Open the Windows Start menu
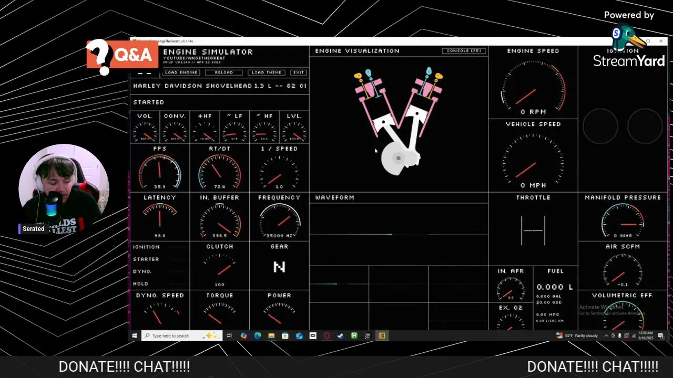This screenshot has height=378, width=673. point(135,336)
